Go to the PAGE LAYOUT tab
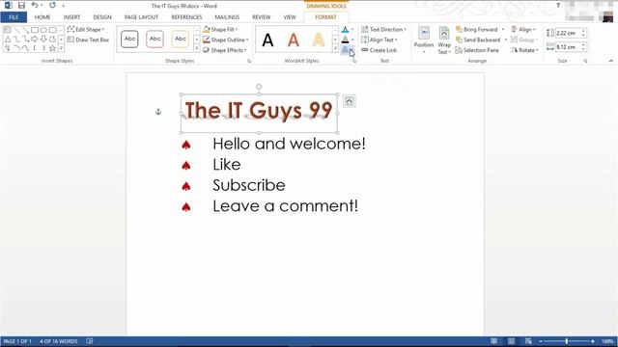This screenshot has width=618, height=347. click(141, 17)
